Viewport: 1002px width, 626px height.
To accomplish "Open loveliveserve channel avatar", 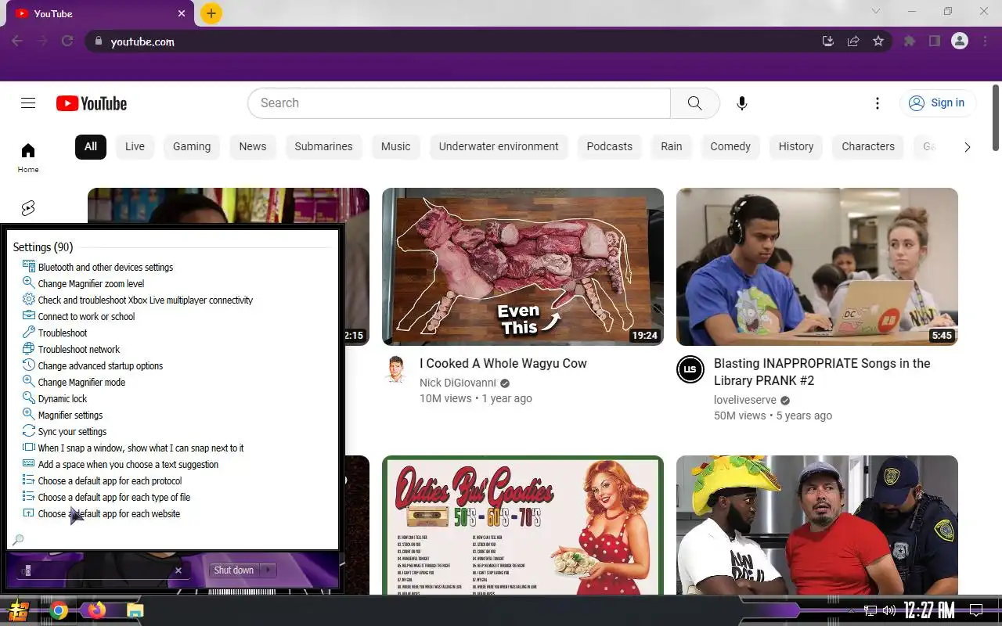I will click(690, 369).
